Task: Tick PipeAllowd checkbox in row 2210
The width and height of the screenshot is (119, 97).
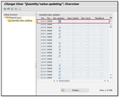Action: click(102, 78)
